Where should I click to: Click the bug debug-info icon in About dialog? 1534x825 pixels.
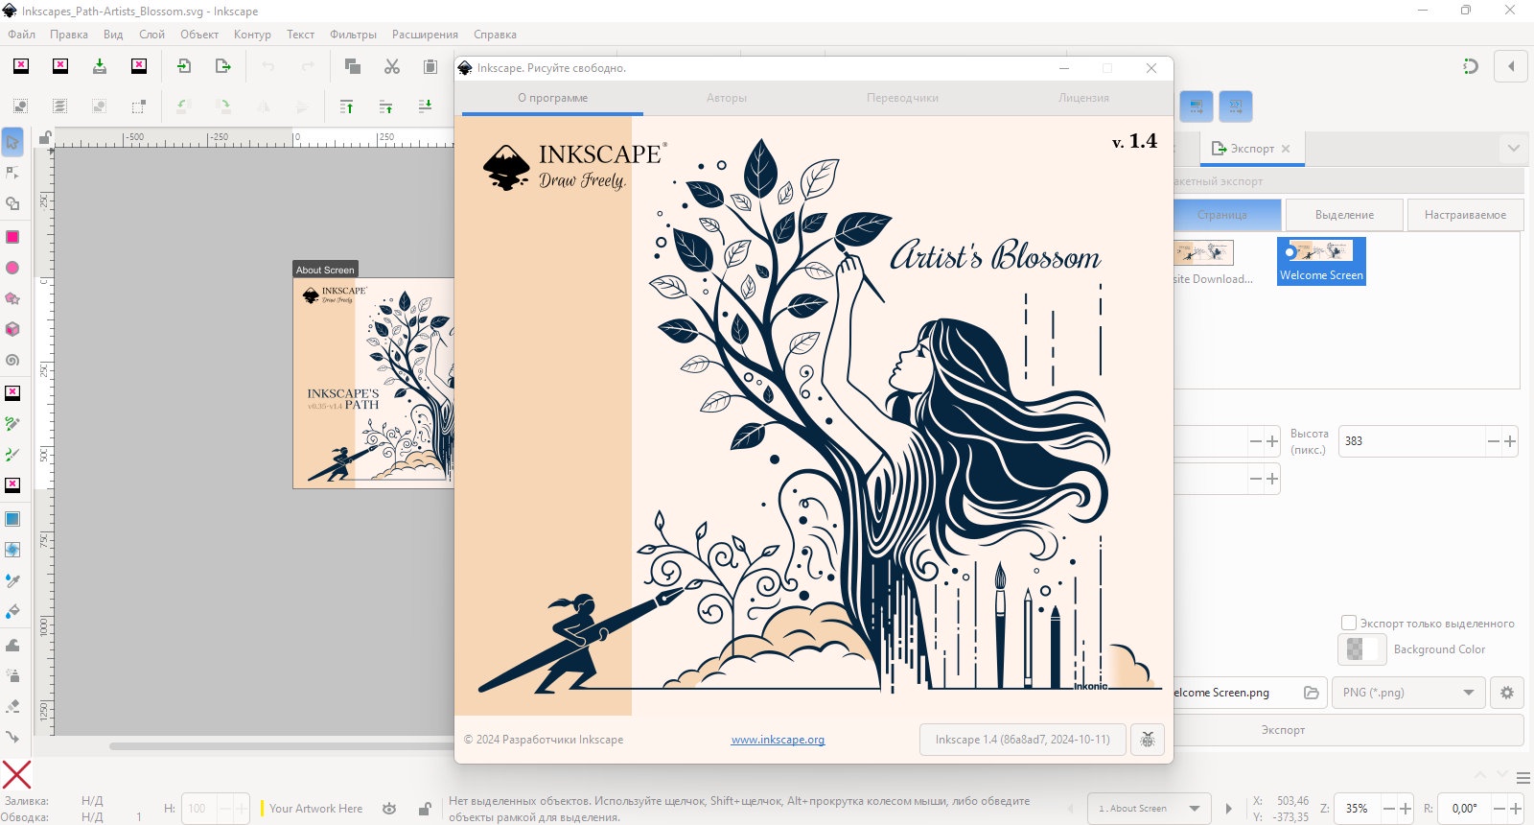(1148, 740)
